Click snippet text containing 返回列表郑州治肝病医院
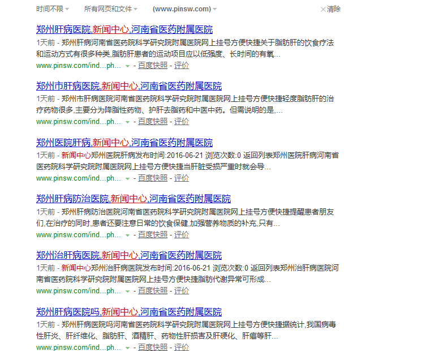This screenshot has height=351, width=426. 187,274
